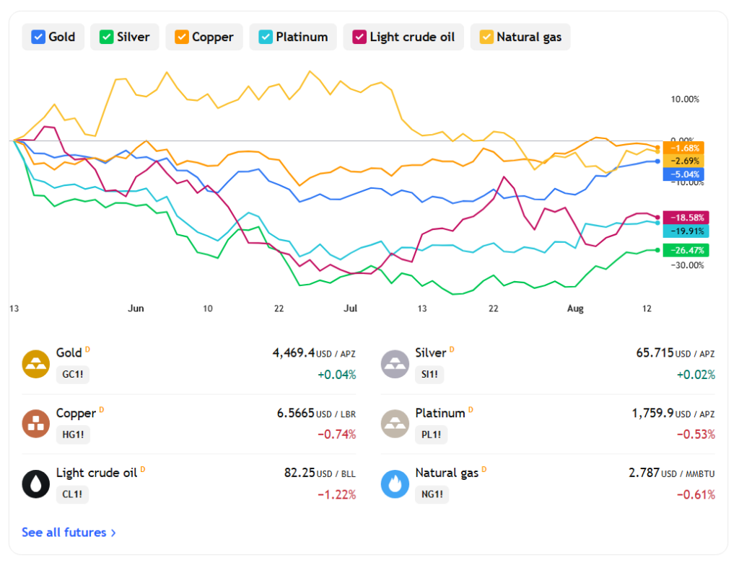The image size is (739, 565).
Task: Open the See all futures link
Action: click(x=69, y=532)
